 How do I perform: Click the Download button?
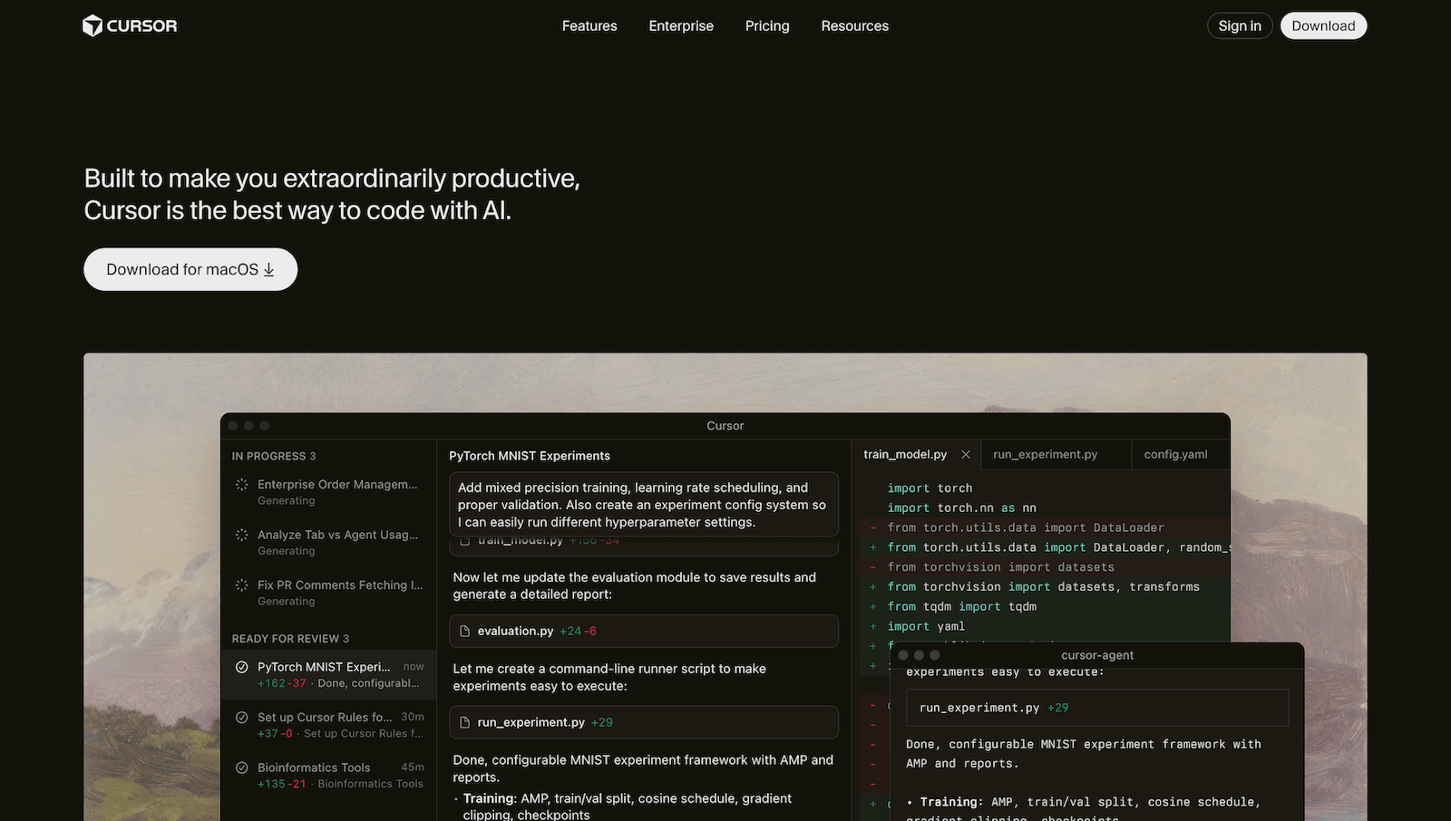[x=1323, y=25]
